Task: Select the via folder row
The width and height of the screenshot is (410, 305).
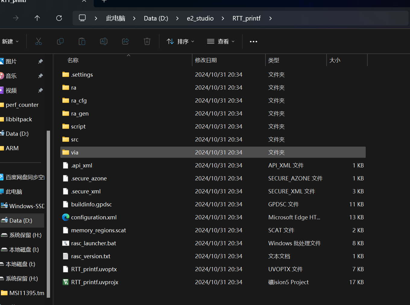Action: [213, 152]
